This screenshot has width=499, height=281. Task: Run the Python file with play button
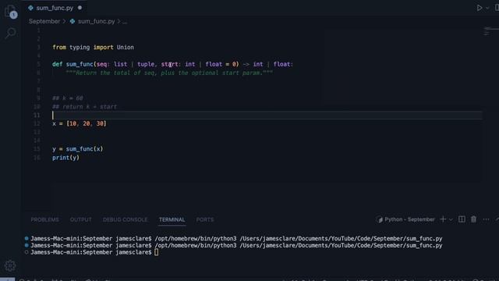tap(480, 8)
